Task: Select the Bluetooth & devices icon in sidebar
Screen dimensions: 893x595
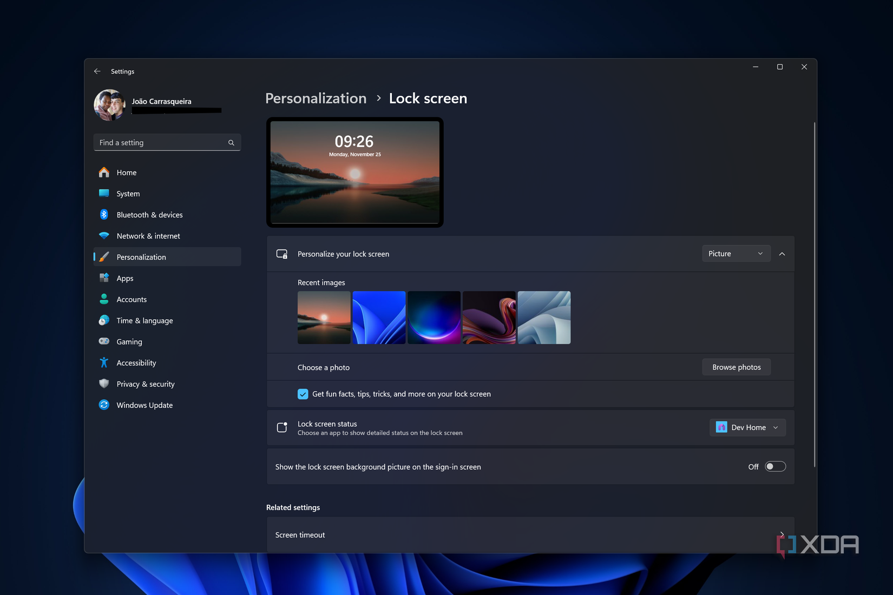Action: 104,214
